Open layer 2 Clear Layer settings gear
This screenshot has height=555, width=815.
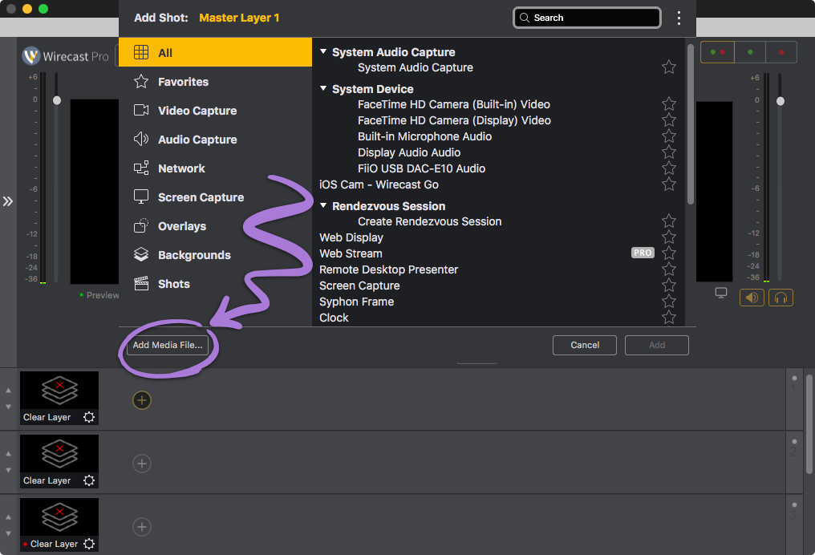(89, 480)
